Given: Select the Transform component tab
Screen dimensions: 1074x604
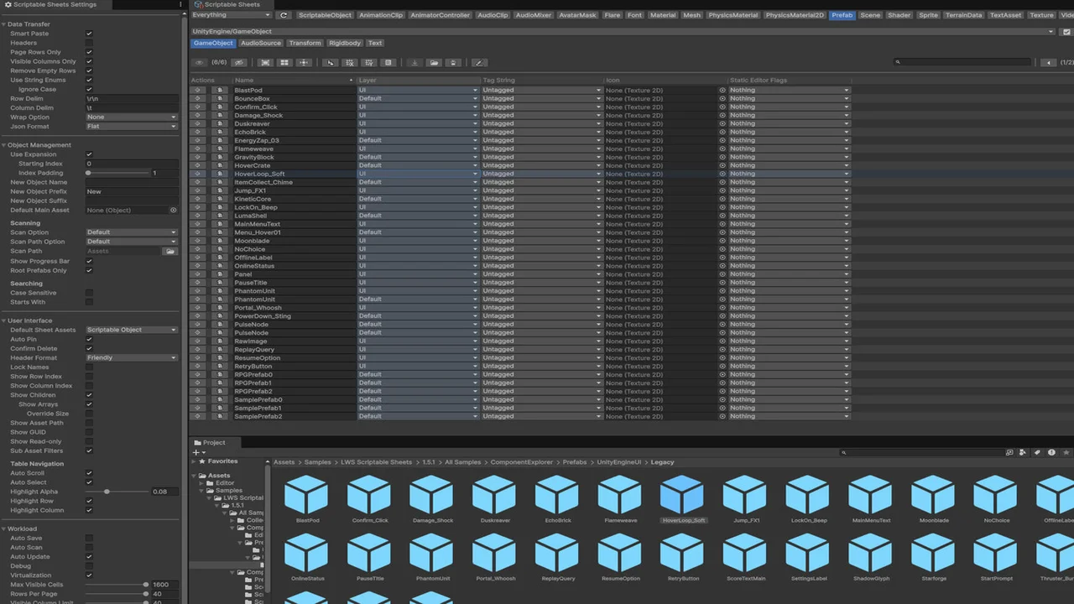Looking at the screenshot, I should 305,43.
